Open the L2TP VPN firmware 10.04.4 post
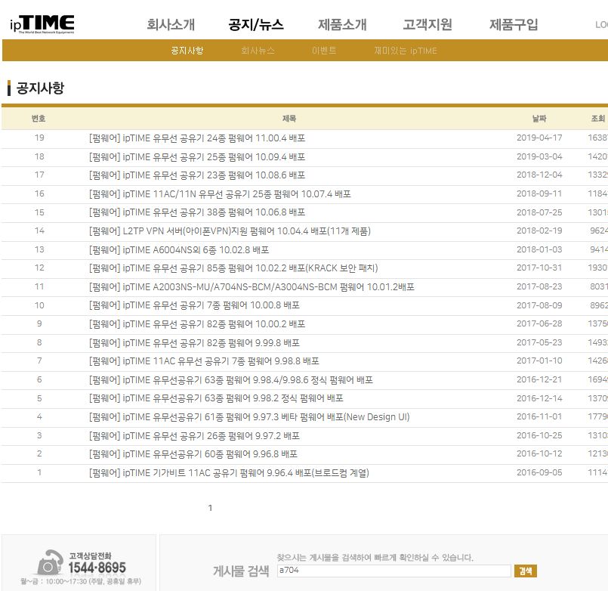The height and width of the screenshot is (591, 608). point(230,231)
